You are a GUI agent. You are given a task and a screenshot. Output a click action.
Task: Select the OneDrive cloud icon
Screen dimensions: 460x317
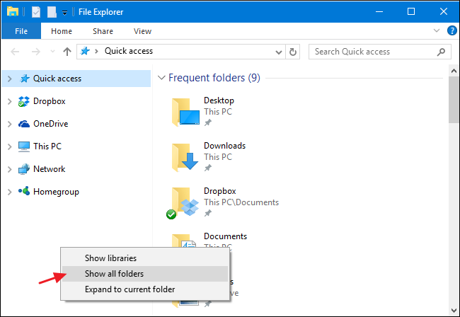pyautogui.click(x=23, y=124)
